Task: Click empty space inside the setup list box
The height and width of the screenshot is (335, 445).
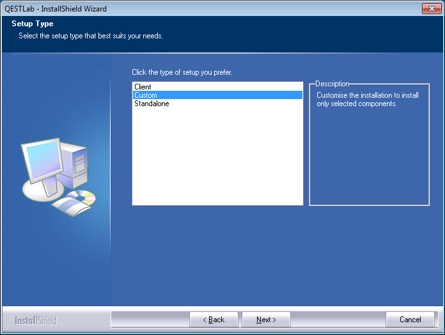Action: coord(217,160)
